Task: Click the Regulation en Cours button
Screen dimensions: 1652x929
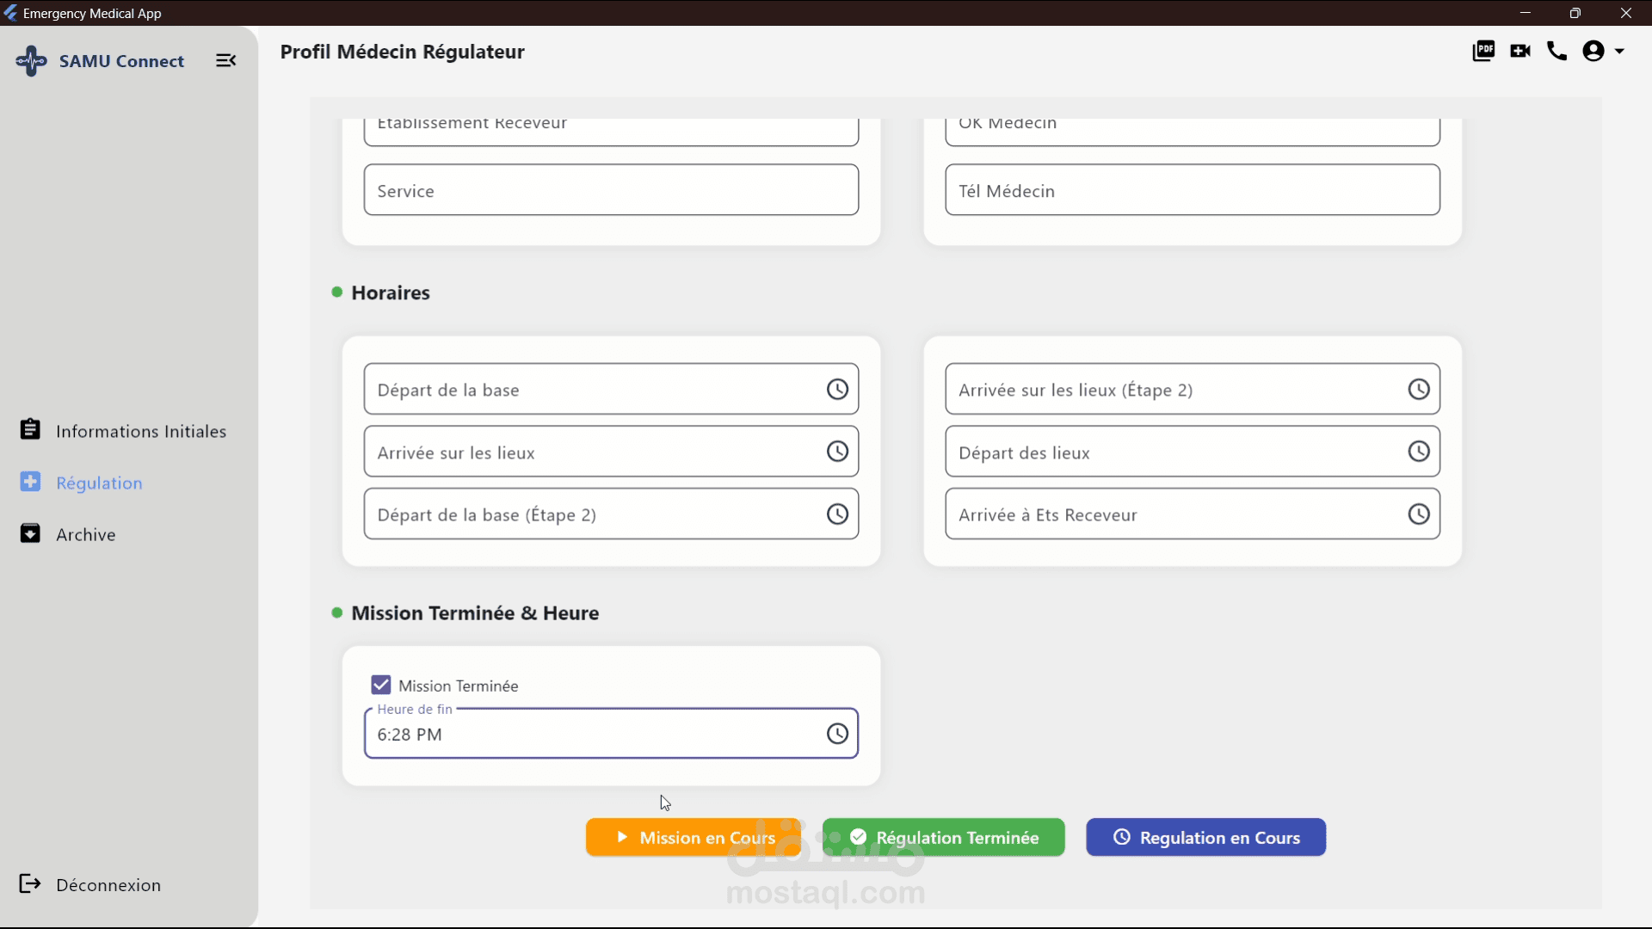Action: click(x=1205, y=837)
